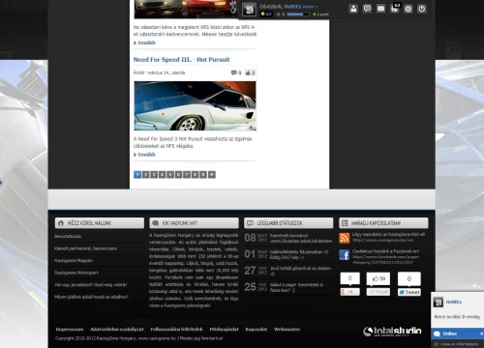
Task: Click the notification icon with badge
Action: click(x=395, y=8)
